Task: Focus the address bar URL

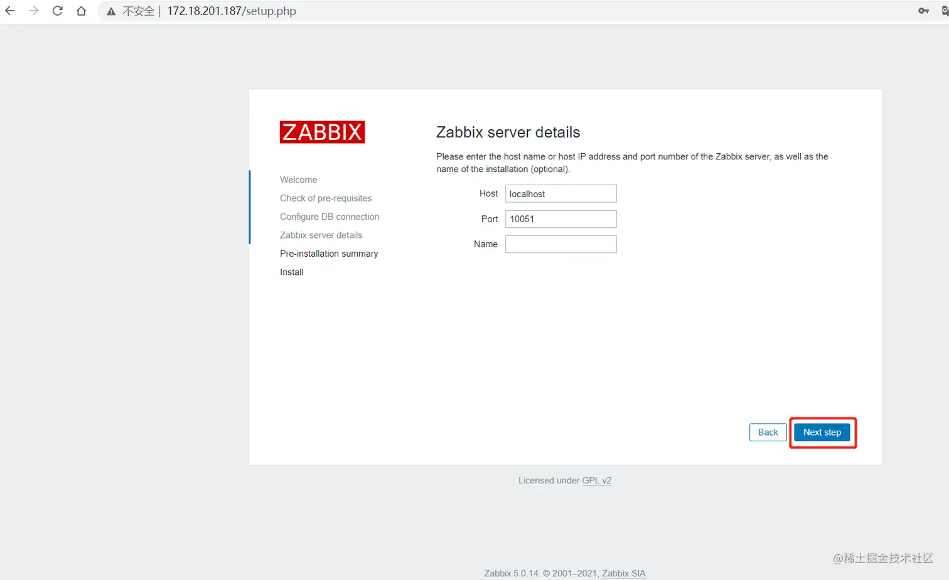Action: click(x=232, y=11)
